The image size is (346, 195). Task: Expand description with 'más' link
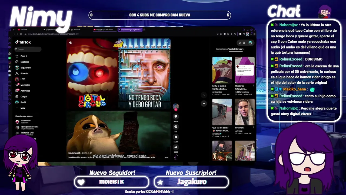click(x=167, y=157)
